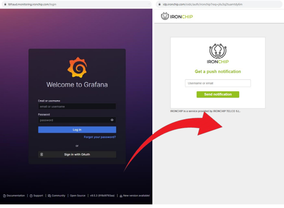
Task: Toggle password visibility eye icon
Action: [x=112, y=120]
